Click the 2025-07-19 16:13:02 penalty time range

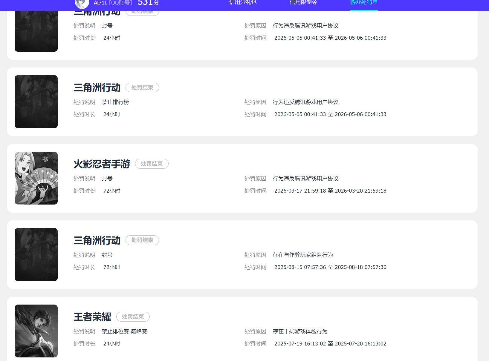pos(330,344)
